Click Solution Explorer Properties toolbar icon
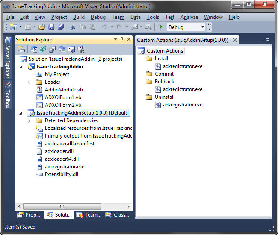The height and width of the screenshot is (235, 278). 21,49
